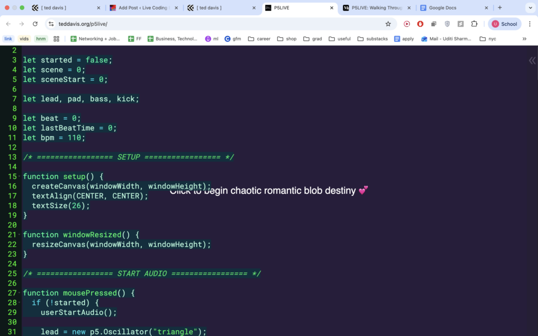This screenshot has width=538, height=336.
Task: Show hidden bookmarks via the overflow chevron
Action: click(x=524, y=39)
